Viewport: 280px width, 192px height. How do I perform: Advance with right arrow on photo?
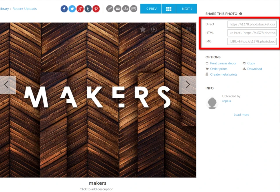tap(188, 85)
